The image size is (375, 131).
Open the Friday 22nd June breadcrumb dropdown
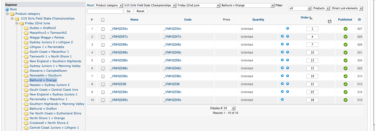(x=198, y=5)
